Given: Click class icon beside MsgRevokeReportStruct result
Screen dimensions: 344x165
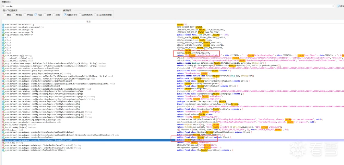Looking at the screenshot, I should pos(3,150).
